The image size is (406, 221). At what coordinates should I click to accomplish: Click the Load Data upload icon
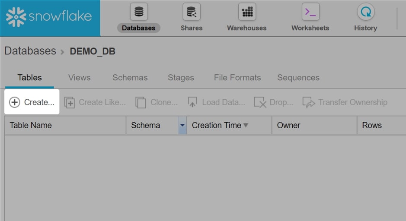[x=192, y=102]
